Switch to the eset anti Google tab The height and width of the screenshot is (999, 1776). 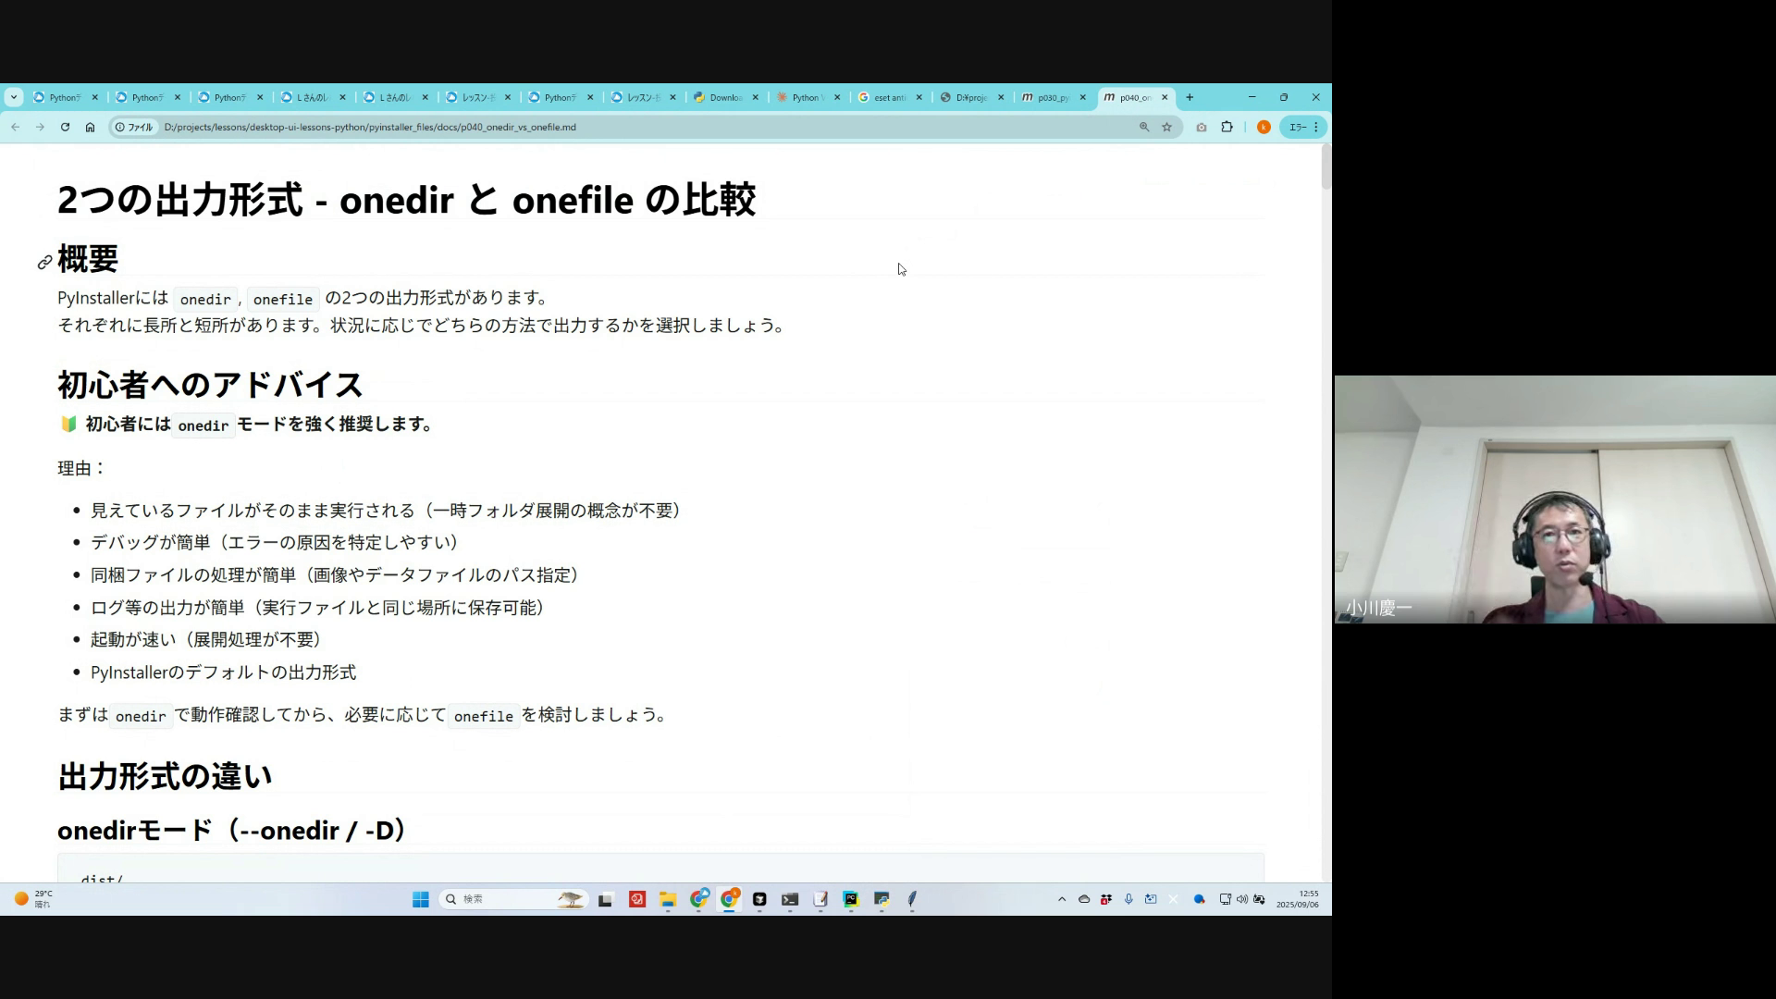point(888,97)
